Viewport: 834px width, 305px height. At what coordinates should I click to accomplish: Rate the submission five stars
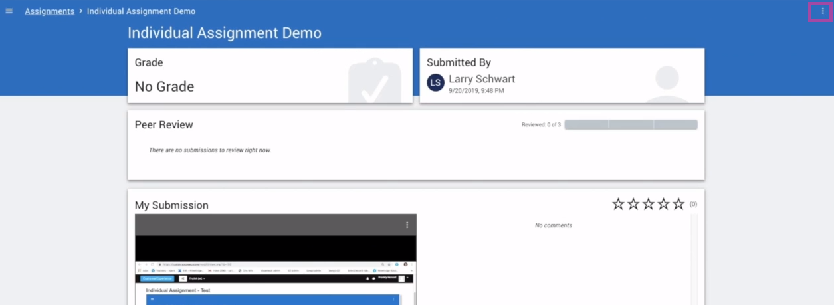pyautogui.click(x=678, y=204)
